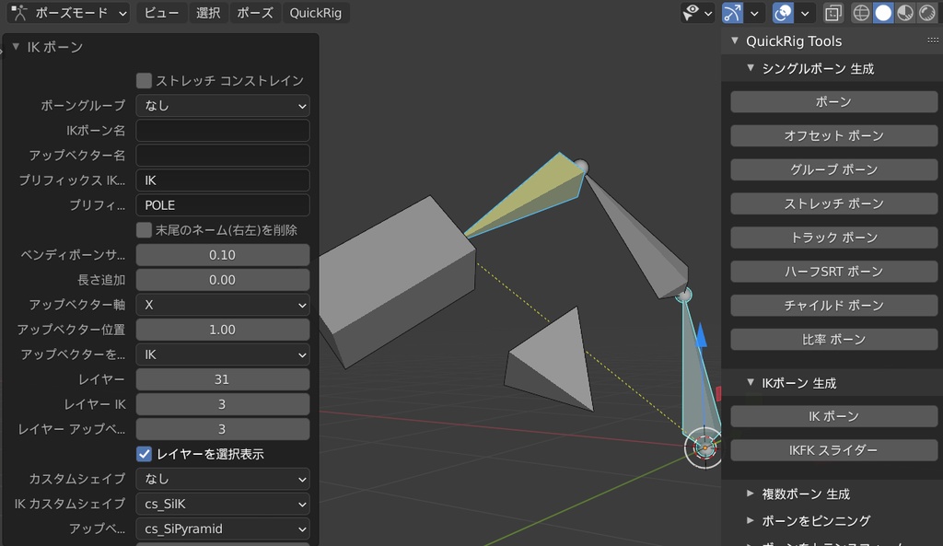Check 末尾のネーム(右左)を削除
943x546 pixels.
(x=144, y=230)
